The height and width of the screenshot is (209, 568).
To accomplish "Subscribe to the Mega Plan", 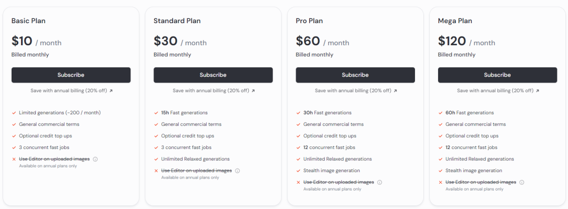I will tap(498, 75).
